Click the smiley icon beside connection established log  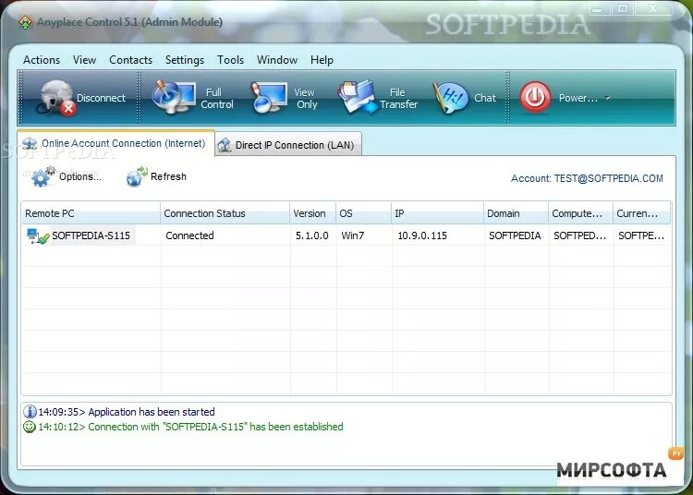30,427
